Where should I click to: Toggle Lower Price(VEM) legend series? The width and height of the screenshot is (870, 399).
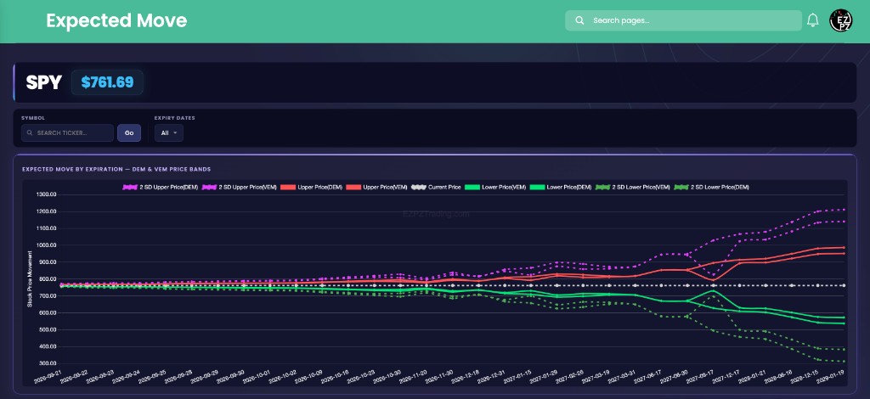[495, 188]
